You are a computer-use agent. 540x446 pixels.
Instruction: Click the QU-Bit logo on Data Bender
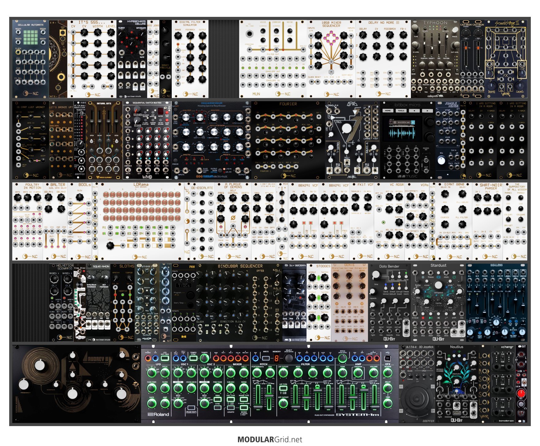coord(389,339)
